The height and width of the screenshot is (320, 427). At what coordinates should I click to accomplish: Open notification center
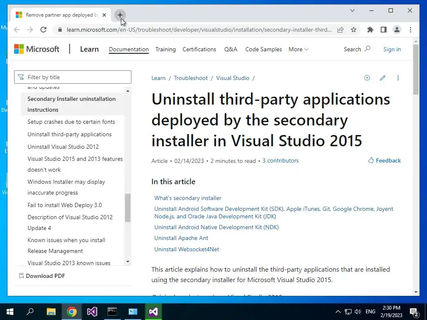pos(414,312)
